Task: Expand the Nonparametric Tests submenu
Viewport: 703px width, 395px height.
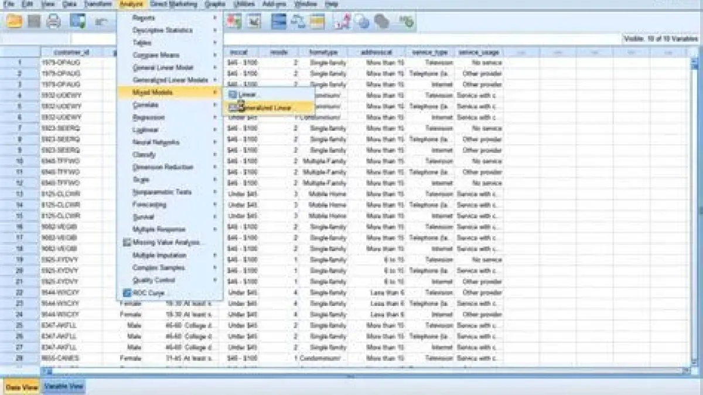Action: pyautogui.click(x=162, y=192)
